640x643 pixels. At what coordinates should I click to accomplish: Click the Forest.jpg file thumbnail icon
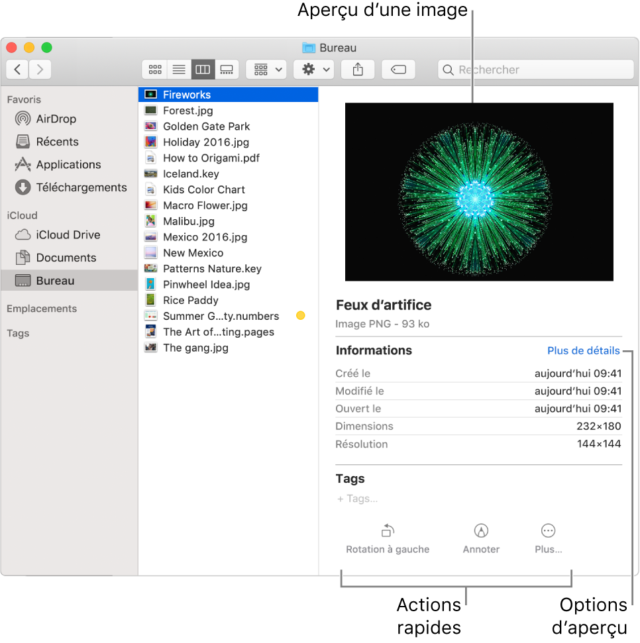151,111
